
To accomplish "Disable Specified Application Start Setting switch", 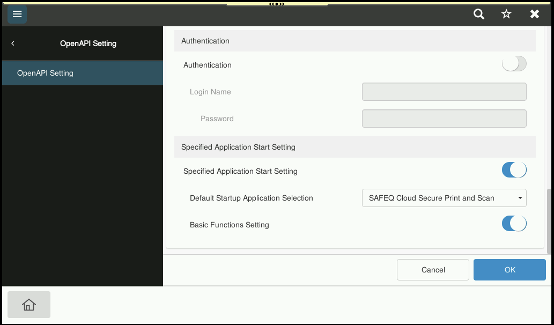I will click(x=514, y=171).
